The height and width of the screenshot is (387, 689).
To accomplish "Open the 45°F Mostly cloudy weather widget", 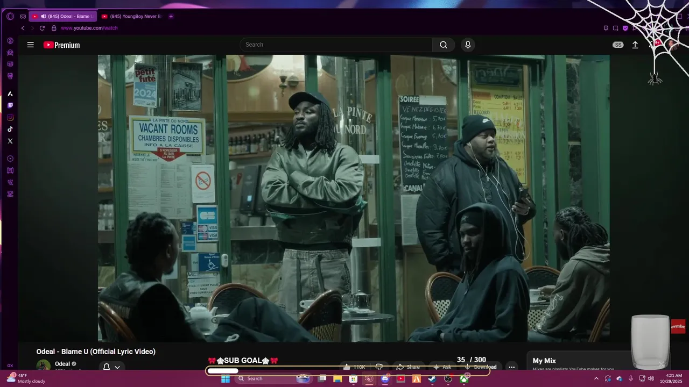I will pos(26,378).
